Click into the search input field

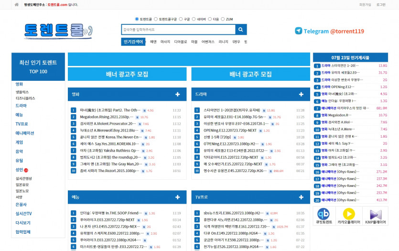click(178, 30)
